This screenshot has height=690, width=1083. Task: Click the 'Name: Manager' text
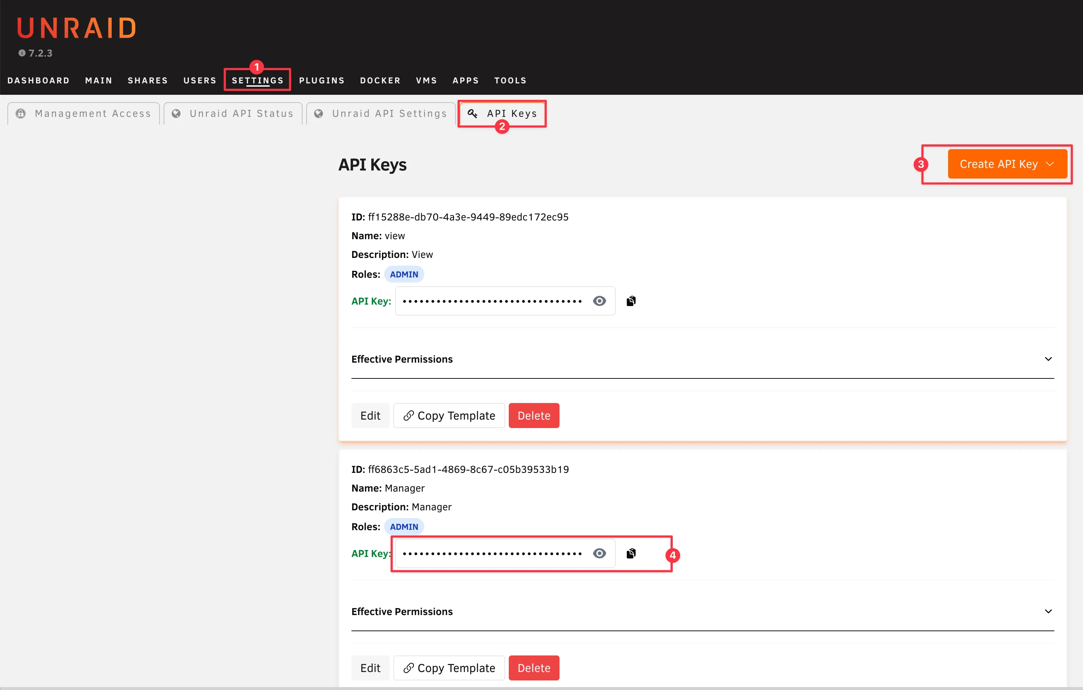click(x=388, y=488)
